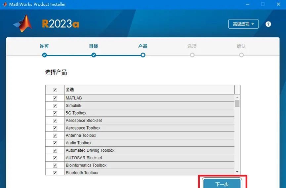Click the R2023a release label
Viewport: 286px width, 188px height.
click(61, 24)
